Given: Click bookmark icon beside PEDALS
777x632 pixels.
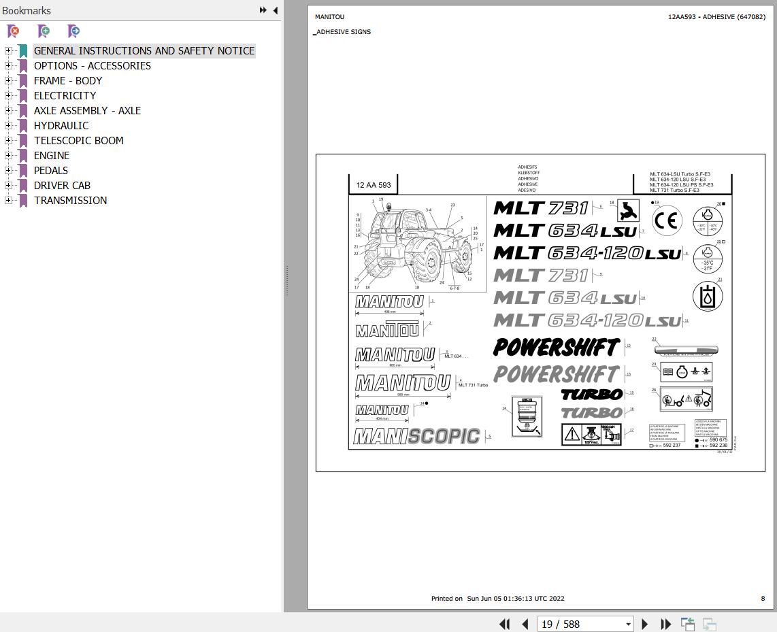Looking at the screenshot, I should (x=23, y=171).
